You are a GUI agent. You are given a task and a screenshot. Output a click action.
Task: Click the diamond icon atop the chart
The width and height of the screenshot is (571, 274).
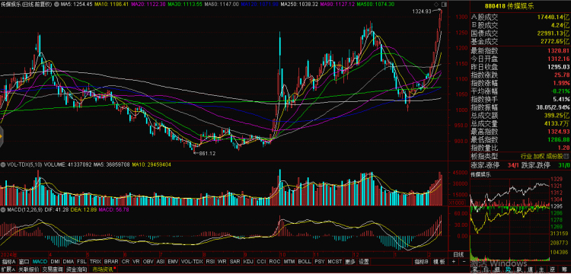pyautogui.click(x=436, y=5)
